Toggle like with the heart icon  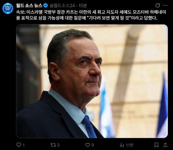pos(87,145)
